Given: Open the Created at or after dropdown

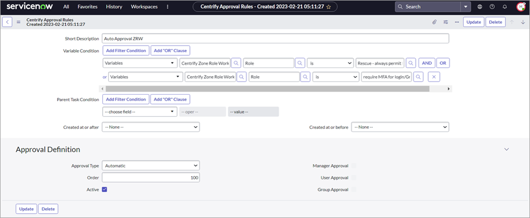Looking at the screenshot, I should (151, 127).
